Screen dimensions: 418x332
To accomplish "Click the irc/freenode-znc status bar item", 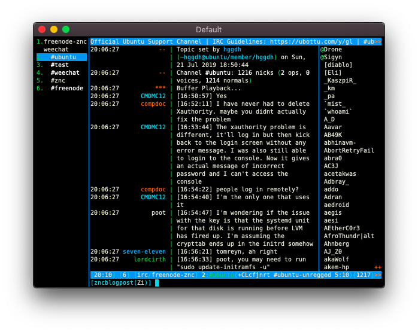I will [166, 275].
